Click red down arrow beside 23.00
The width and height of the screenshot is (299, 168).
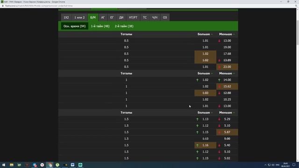coord(219,67)
